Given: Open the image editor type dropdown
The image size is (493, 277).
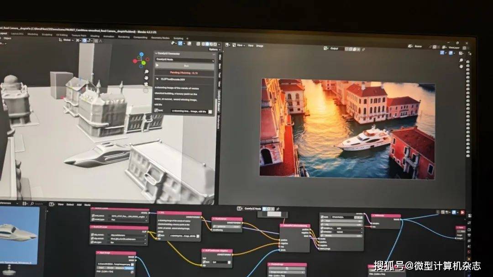Looking at the screenshot, I should click(x=229, y=45).
